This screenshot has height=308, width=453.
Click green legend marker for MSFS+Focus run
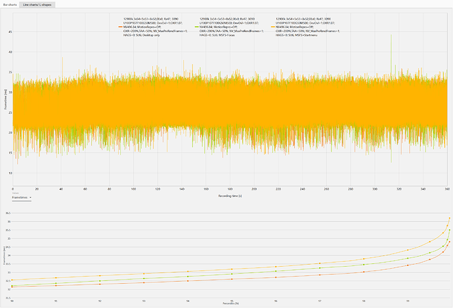194,27
